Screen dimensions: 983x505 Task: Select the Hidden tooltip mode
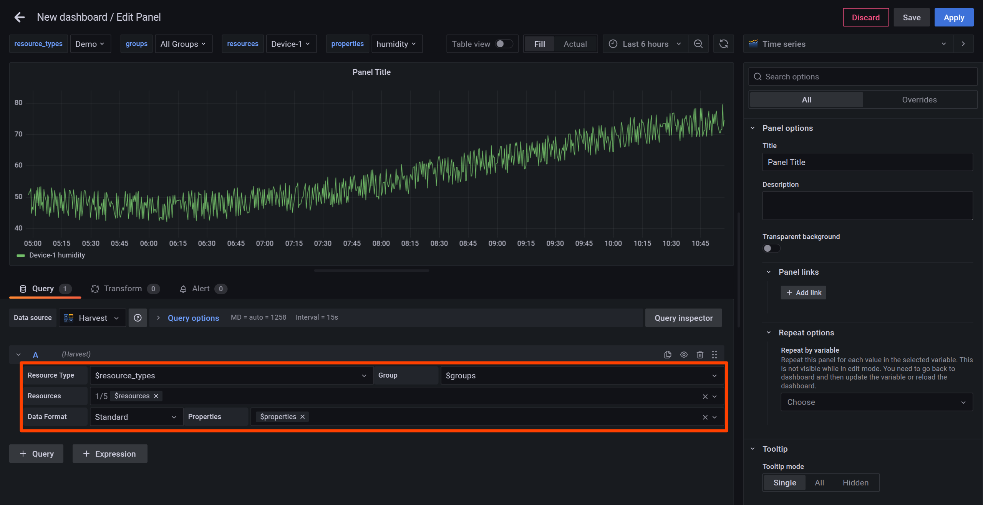pyautogui.click(x=855, y=483)
